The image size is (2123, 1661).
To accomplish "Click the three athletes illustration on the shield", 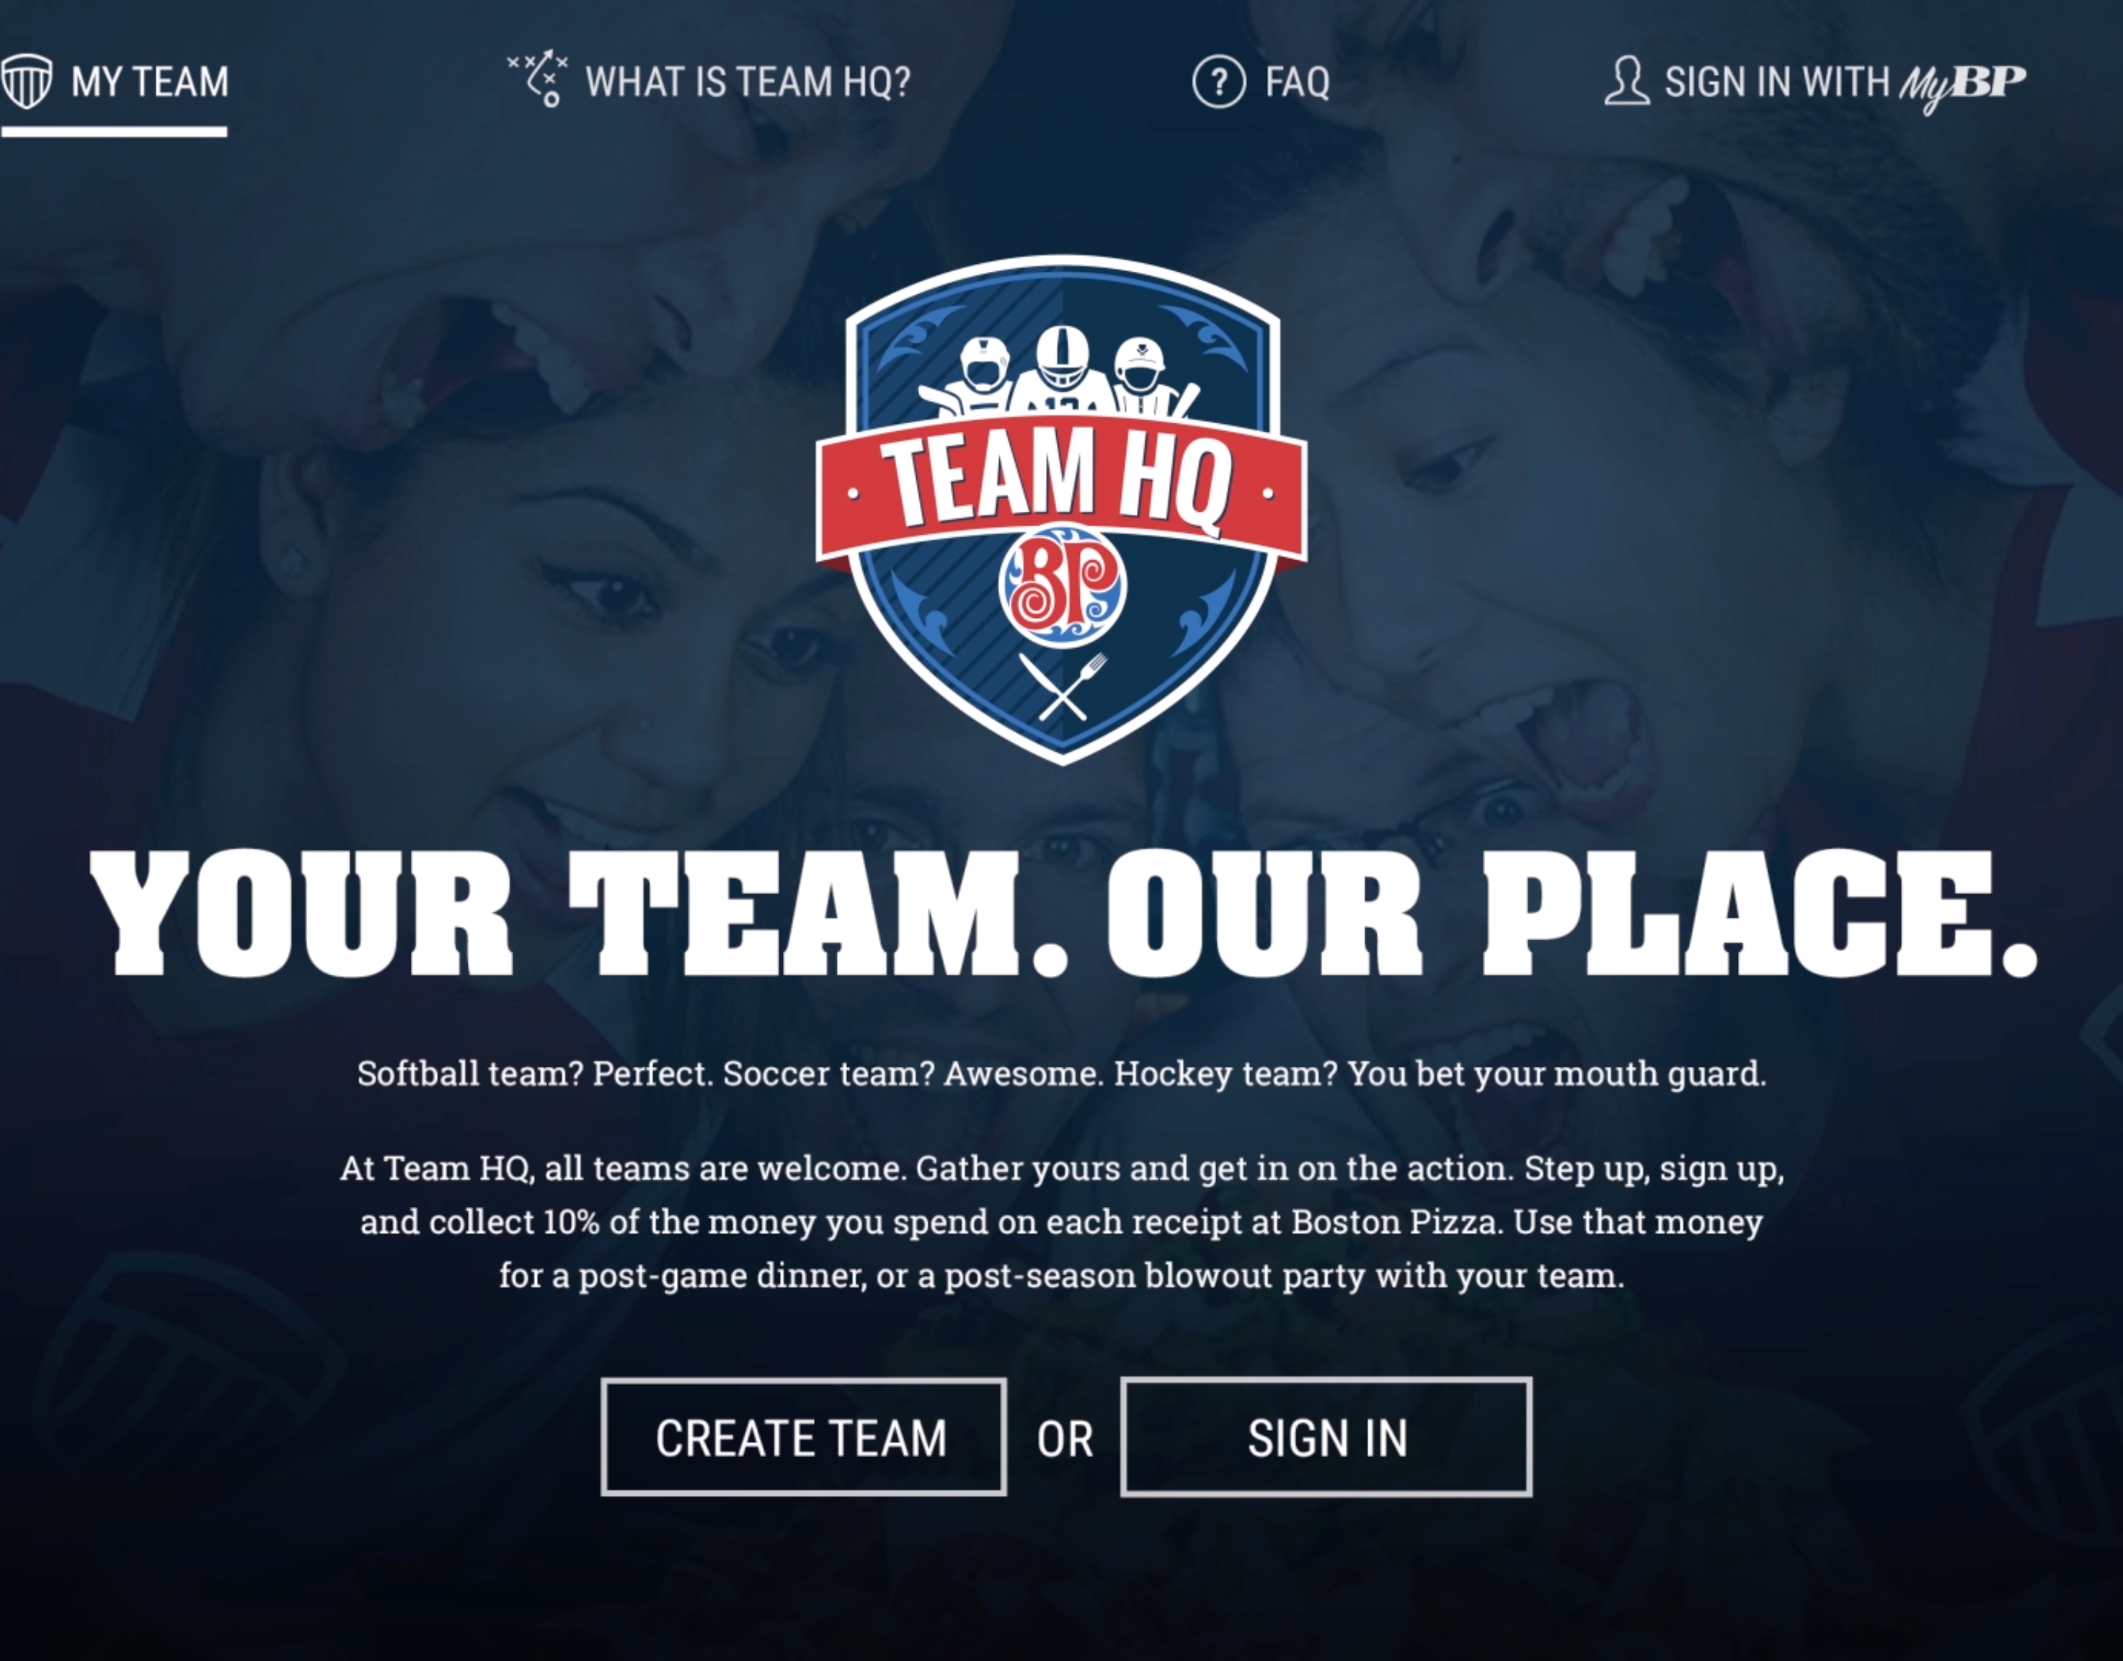I will click(x=1061, y=373).
